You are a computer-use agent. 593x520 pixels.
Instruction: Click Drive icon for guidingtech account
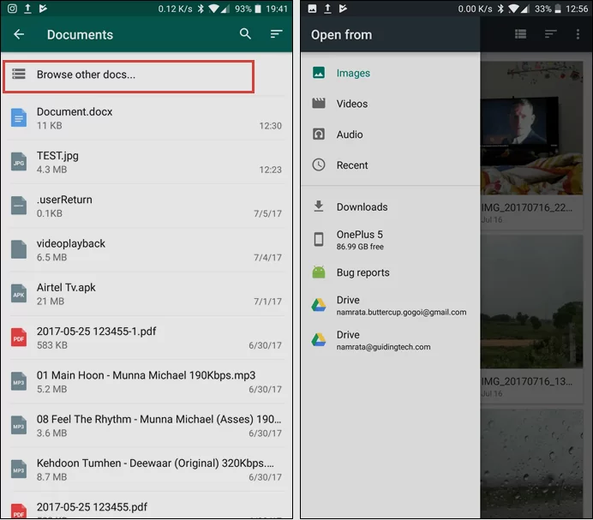[319, 339]
